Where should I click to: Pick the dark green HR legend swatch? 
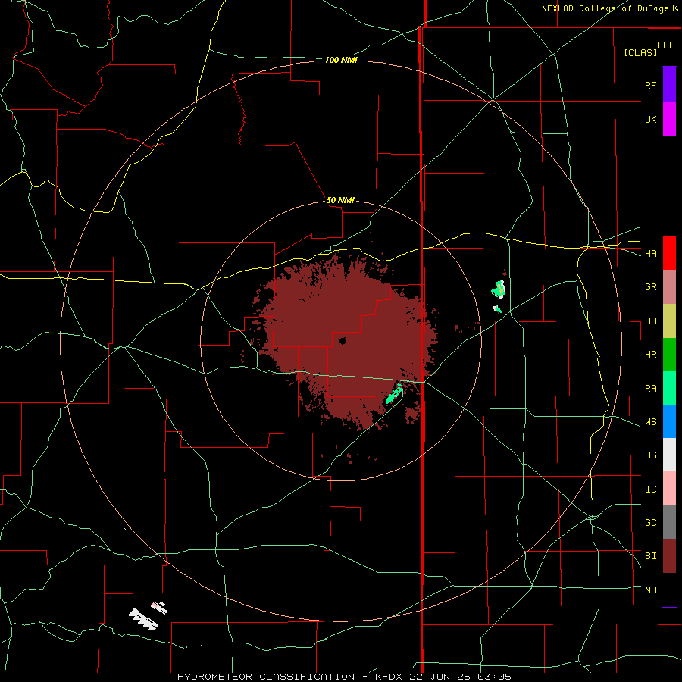(669, 355)
